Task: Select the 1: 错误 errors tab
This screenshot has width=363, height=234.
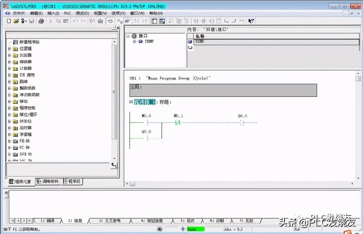Action: coord(48,221)
